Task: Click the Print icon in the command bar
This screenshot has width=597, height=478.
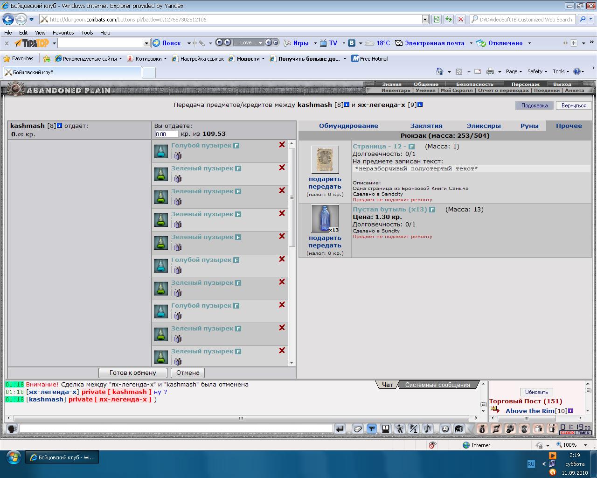Action: [x=490, y=71]
